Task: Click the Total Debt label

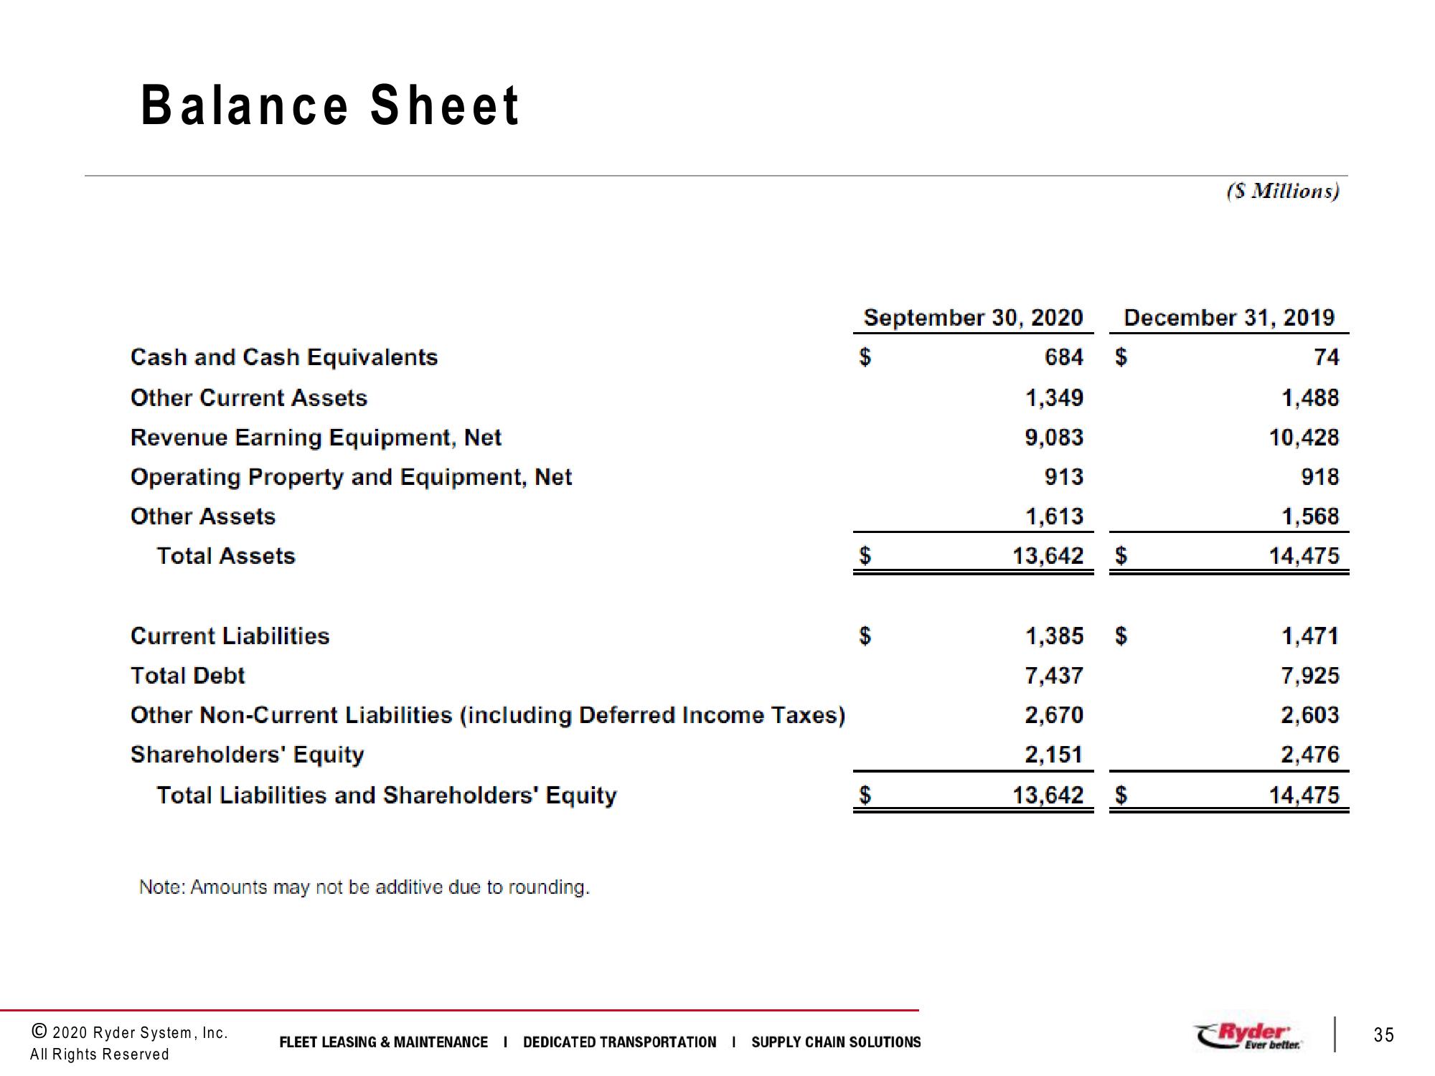Action: coord(187,675)
